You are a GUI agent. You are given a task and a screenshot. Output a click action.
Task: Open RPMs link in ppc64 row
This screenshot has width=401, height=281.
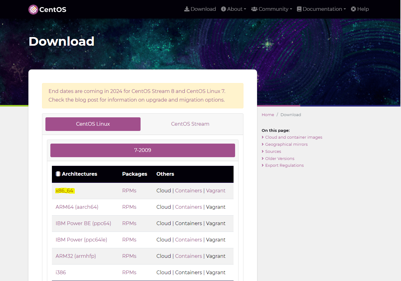pyautogui.click(x=129, y=223)
